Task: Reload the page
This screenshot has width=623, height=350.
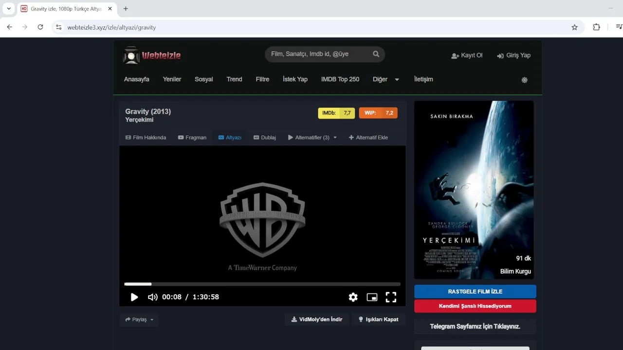Action: [40, 27]
